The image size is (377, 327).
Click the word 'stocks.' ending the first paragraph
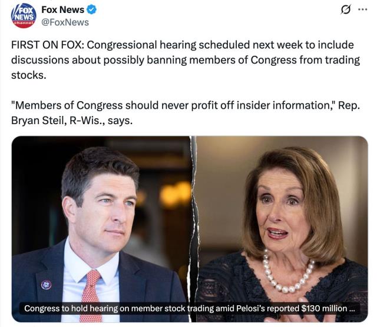[x=29, y=75]
